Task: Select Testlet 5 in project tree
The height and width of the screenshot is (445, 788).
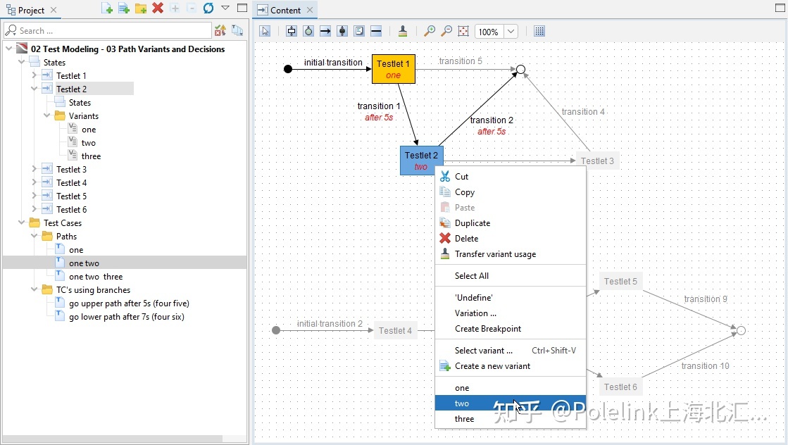Action: [x=71, y=196]
